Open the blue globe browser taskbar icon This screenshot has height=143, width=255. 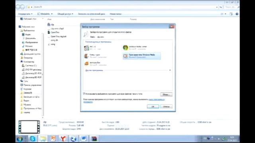pos(73,139)
